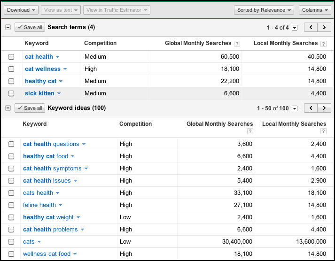Open help for Local Monthly Searches in Keyword ideas
335x261 pixels.
[x=323, y=131]
